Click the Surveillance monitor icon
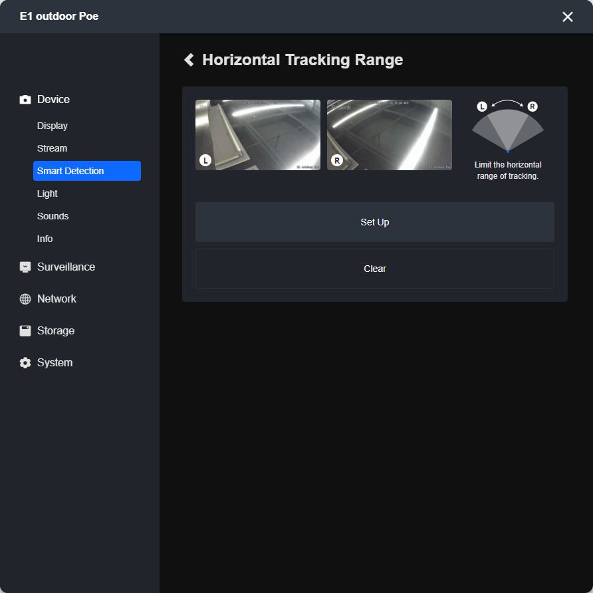Screen dimensions: 593x593 25,267
